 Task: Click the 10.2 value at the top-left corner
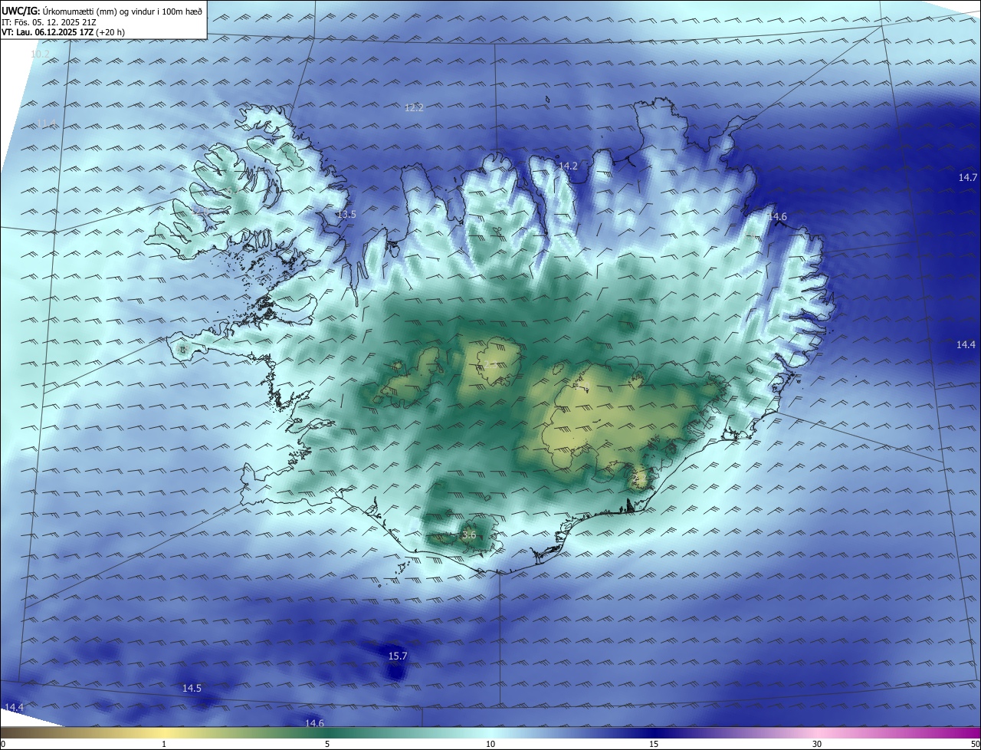(40, 54)
